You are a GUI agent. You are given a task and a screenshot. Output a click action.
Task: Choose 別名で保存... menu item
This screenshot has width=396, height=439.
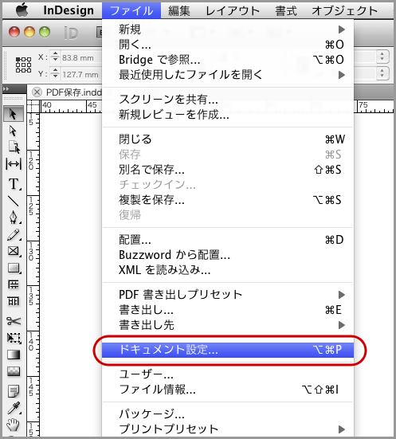(x=228, y=170)
